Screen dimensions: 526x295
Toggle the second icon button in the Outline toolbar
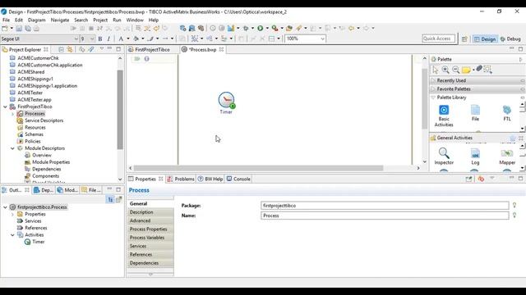click(118, 200)
